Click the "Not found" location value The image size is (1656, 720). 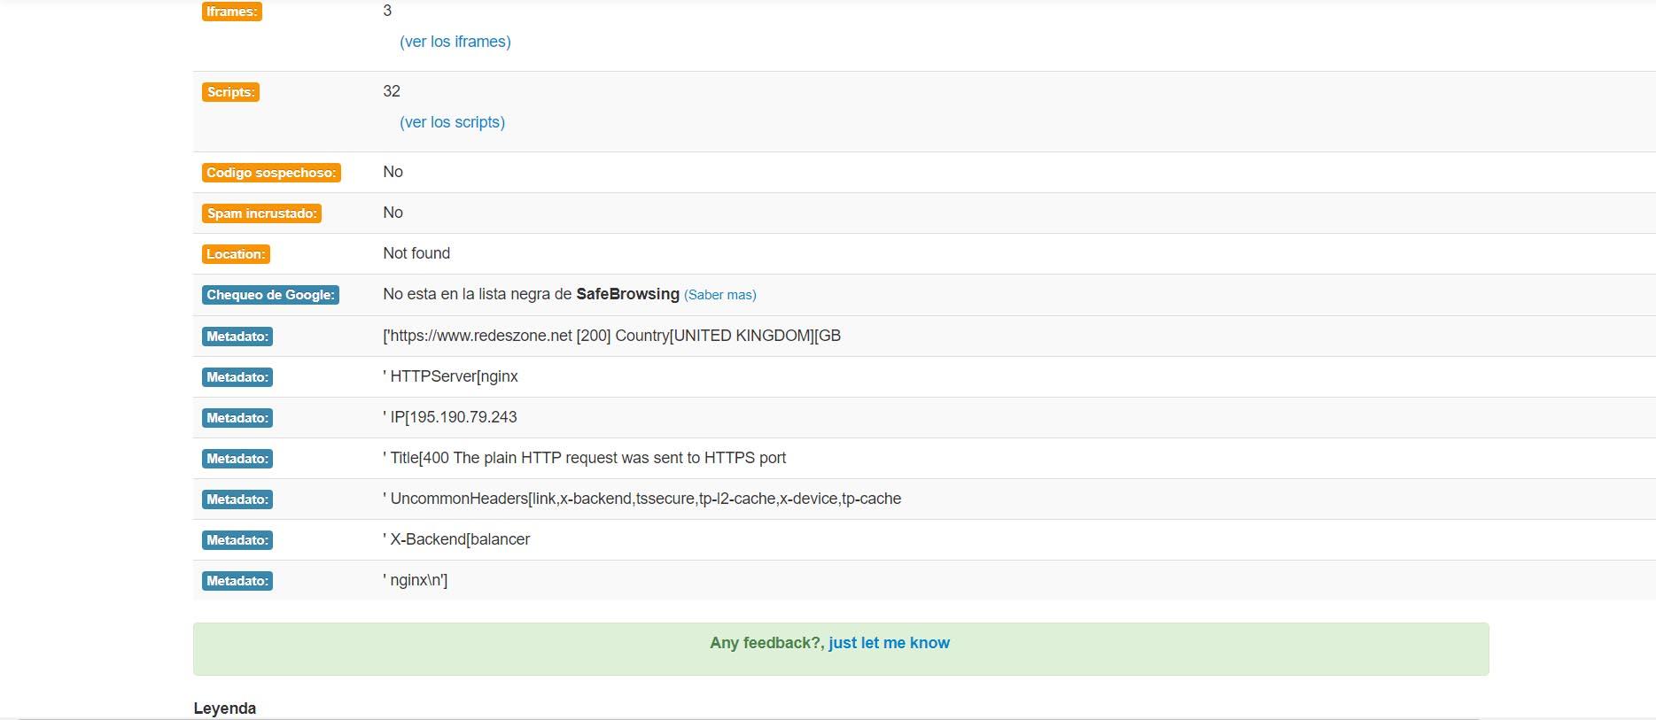point(416,253)
